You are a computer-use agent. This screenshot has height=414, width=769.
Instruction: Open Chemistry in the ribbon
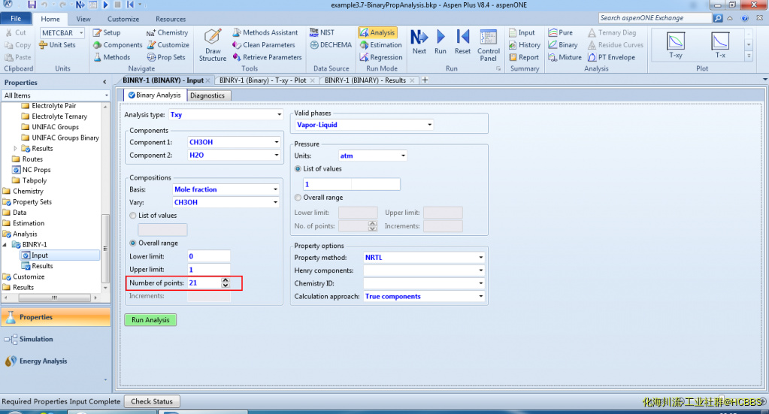167,32
